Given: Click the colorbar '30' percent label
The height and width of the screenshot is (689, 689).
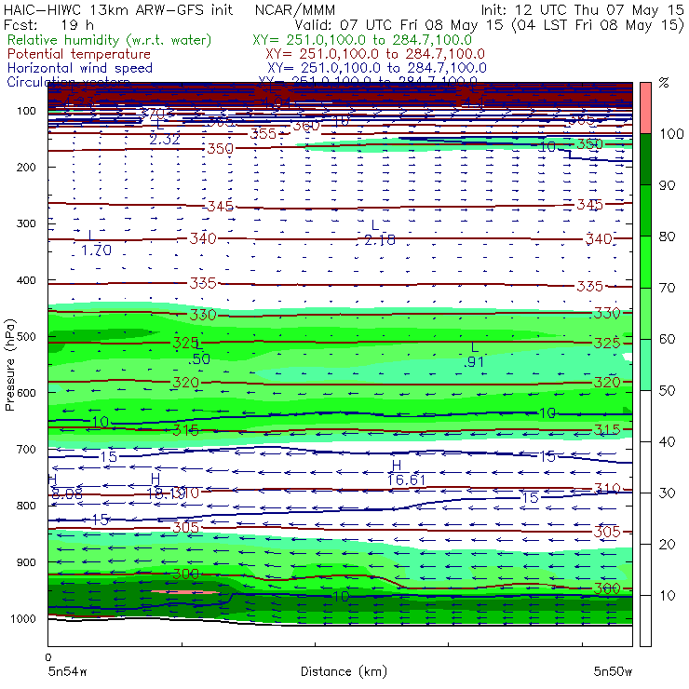Looking at the screenshot, I should (x=667, y=493).
